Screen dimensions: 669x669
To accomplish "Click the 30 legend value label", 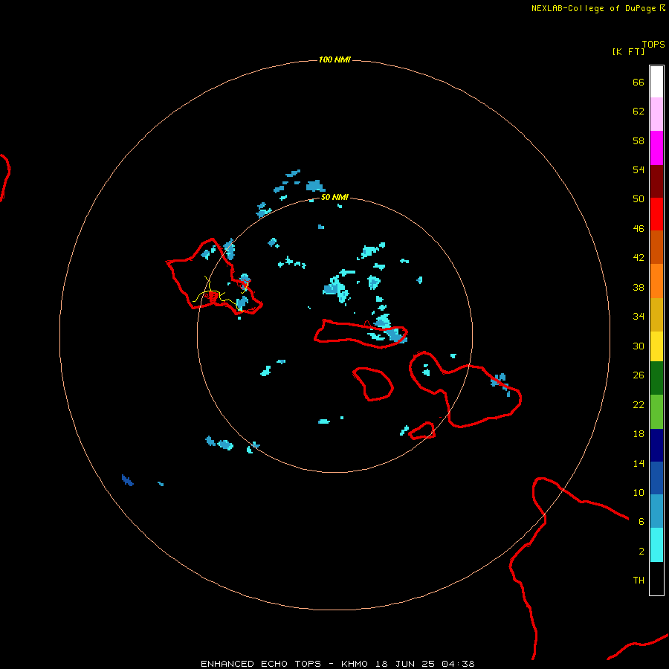I will [x=639, y=346].
